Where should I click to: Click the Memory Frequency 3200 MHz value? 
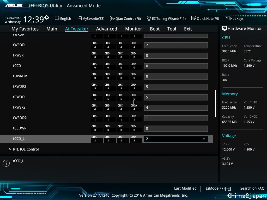pos(229,108)
